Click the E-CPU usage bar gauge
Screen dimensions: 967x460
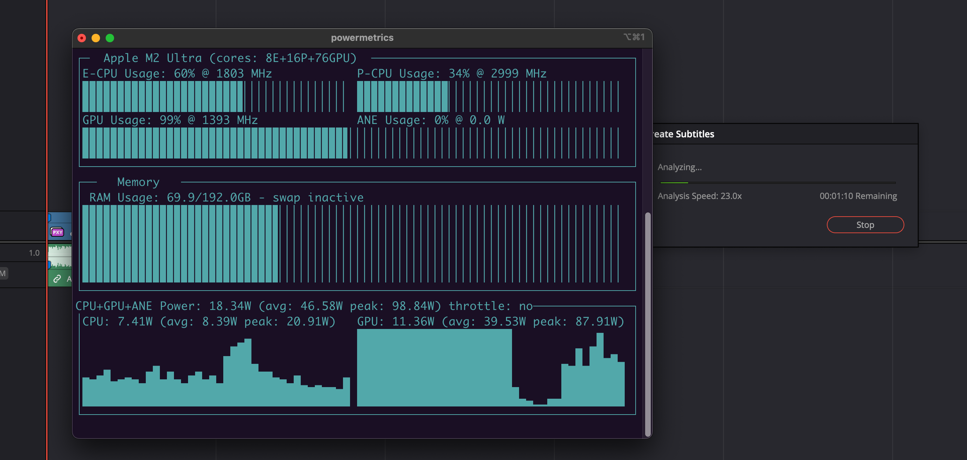213,97
